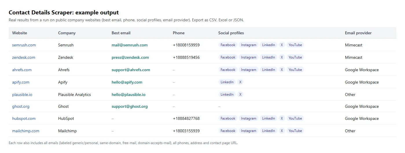405x153 pixels.
Task: Click the Facebook tag in Semrush row
Action: pyautogui.click(x=228, y=45)
